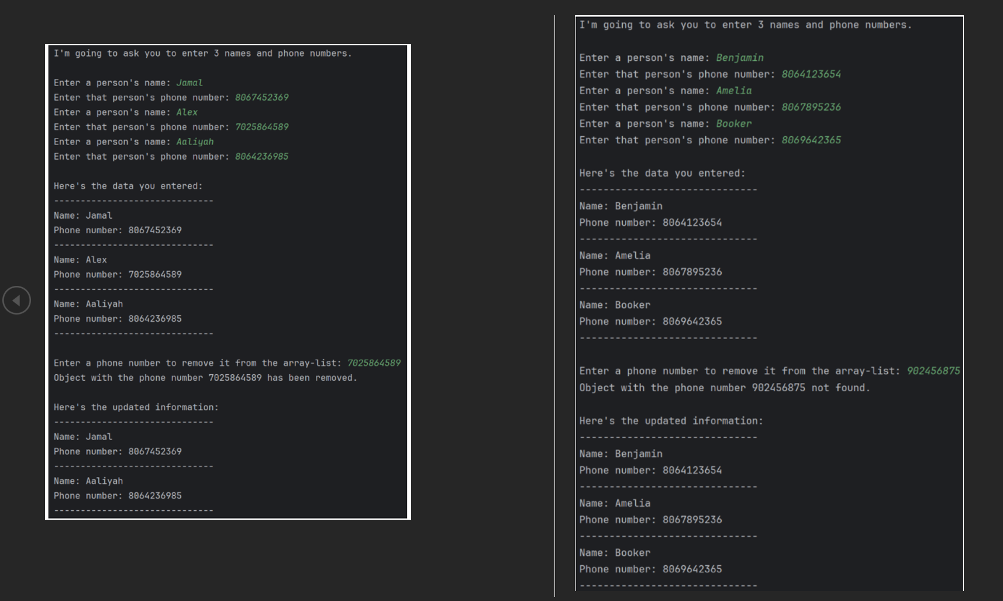Select Name: Aaliyah in updated list
Viewport: 1003px width, 601px height.
88,481
